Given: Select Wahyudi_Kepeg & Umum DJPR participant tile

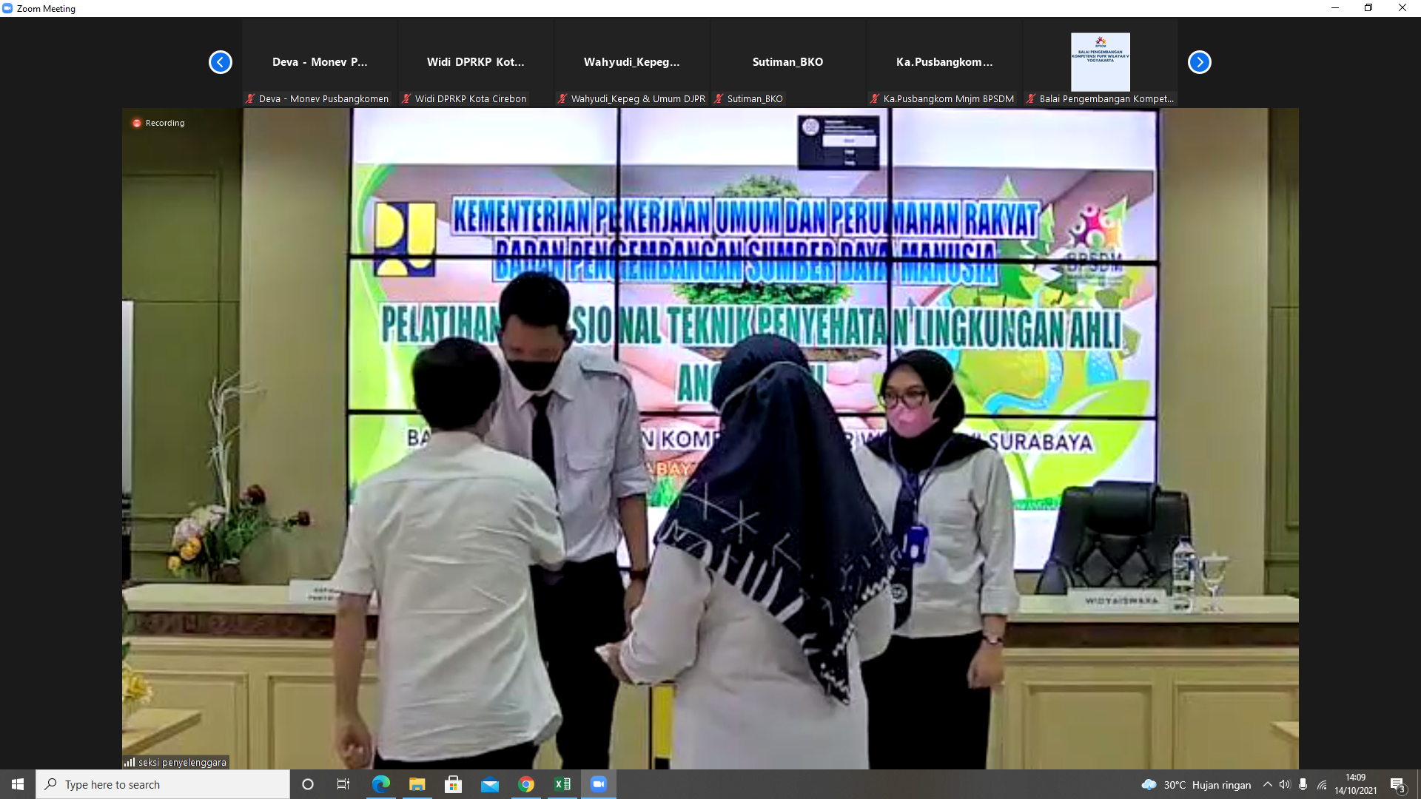Looking at the screenshot, I should point(632,62).
